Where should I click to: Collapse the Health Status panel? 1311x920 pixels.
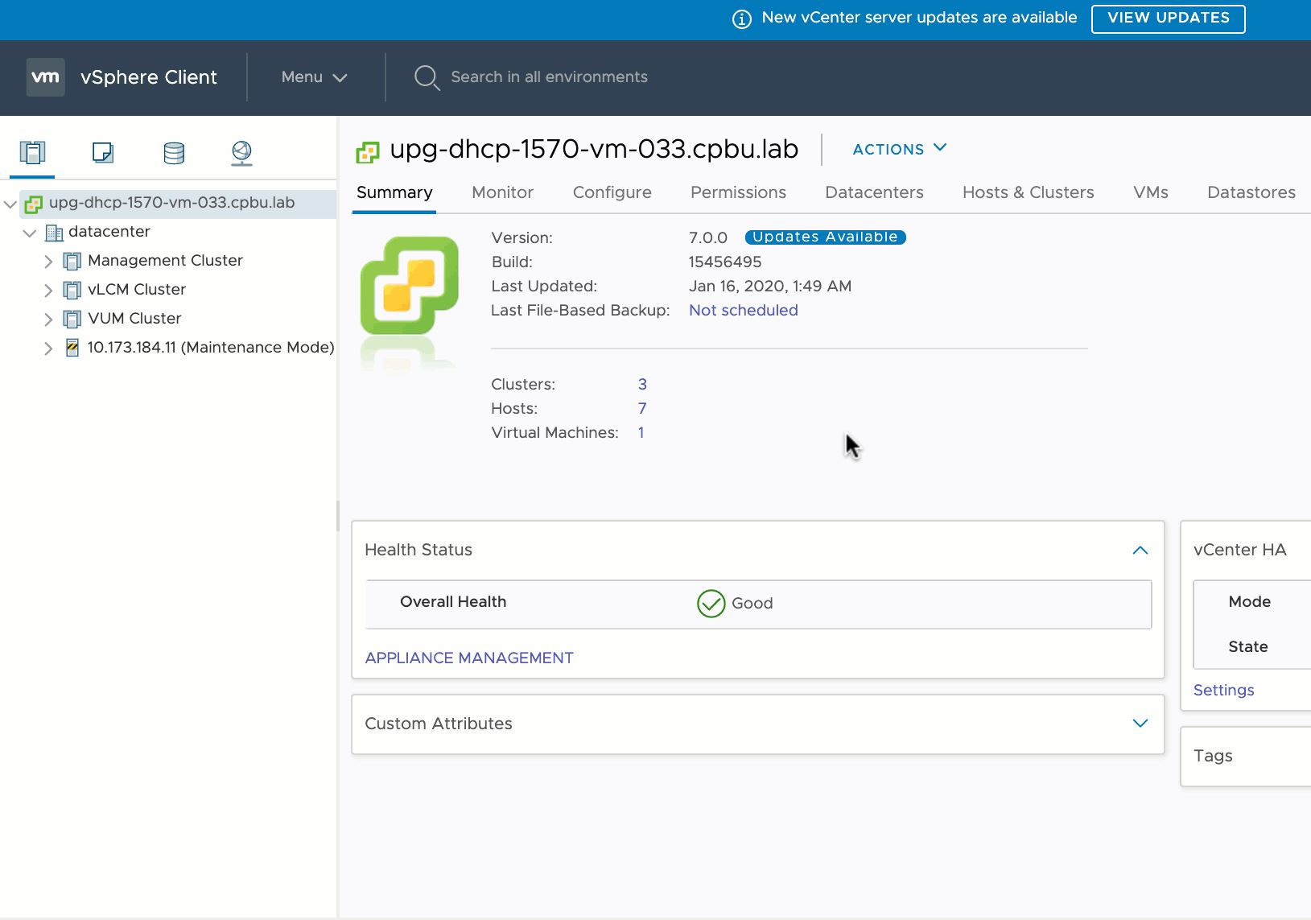pyautogui.click(x=1140, y=551)
